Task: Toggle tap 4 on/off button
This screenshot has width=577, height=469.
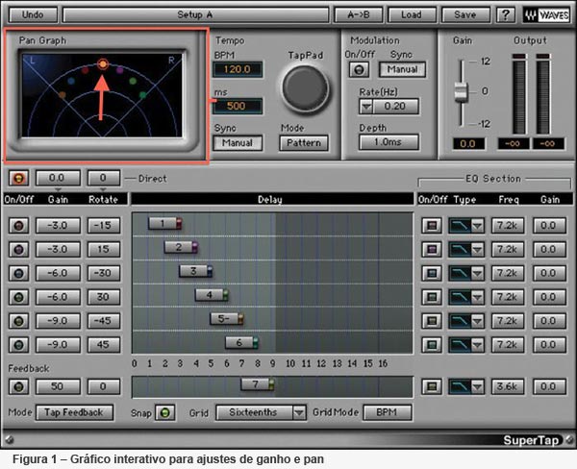Action: pyautogui.click(x=18, y=297)
